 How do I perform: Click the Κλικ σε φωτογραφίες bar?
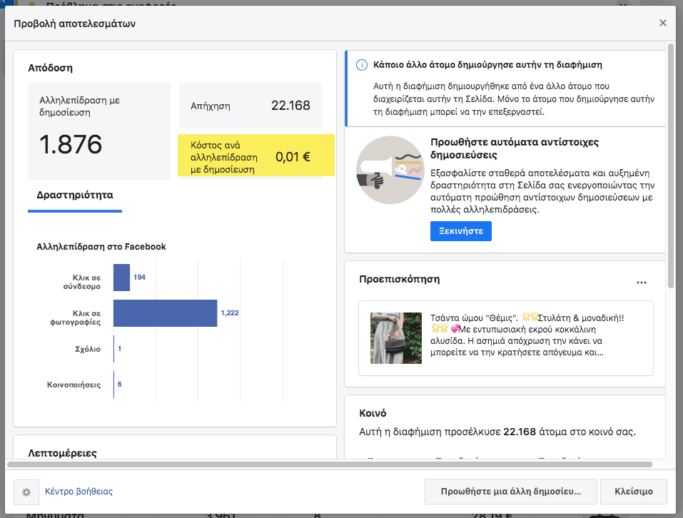click(165, 313)
